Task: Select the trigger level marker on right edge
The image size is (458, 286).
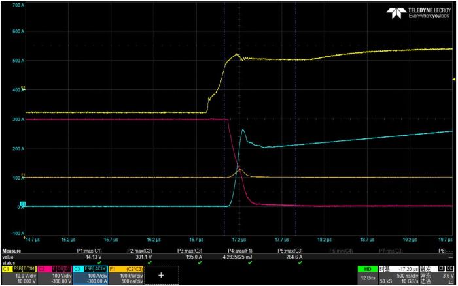Action: coord(454,79)
